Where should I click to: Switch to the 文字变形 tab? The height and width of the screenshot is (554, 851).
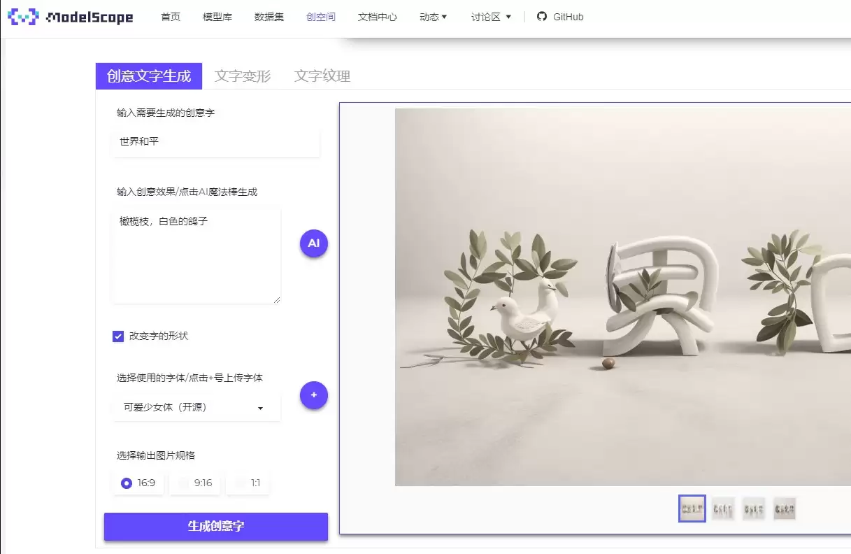tap(243, 76)
